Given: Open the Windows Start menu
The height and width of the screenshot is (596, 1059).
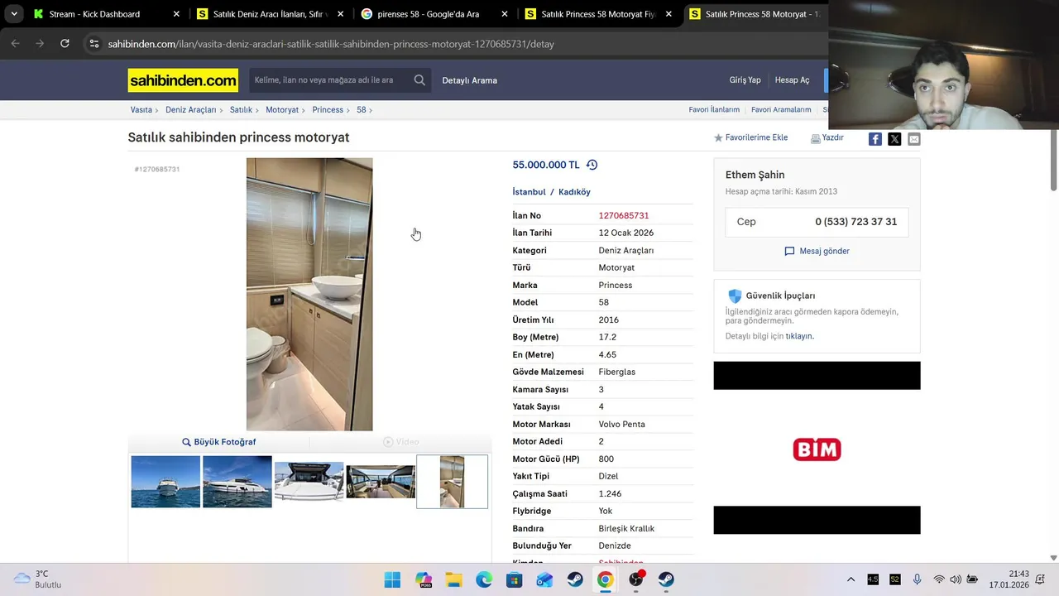Looking at the screenshot, I should [392, 579].
